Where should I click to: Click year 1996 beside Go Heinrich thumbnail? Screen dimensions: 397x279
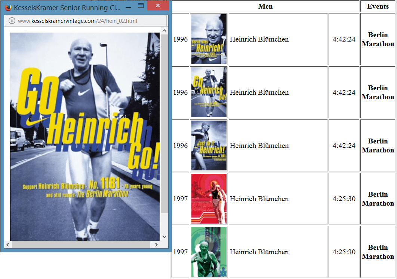[x=180, y=93]
